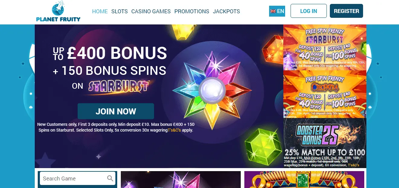Image resolution: width=399 pixels, height=188 pixels.
Task: Navigate to PROMOTIONS
Action: tap(192, 11)
